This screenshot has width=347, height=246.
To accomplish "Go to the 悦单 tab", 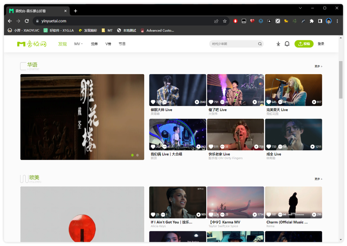I will [x=94, y=44].
